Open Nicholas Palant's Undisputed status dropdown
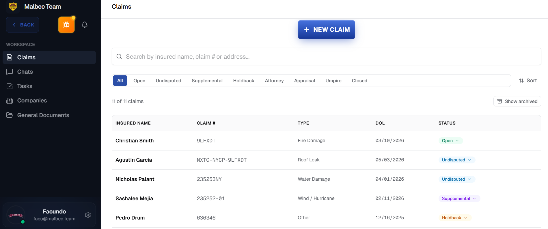Image resolution: width=548 pixels, height=229 pixels. point(457,179)
